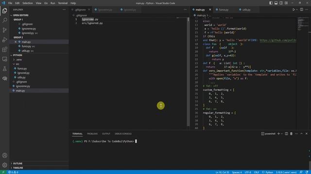Toggle primary side bar visibility
The image size is (311, 174).
(271, 3)
